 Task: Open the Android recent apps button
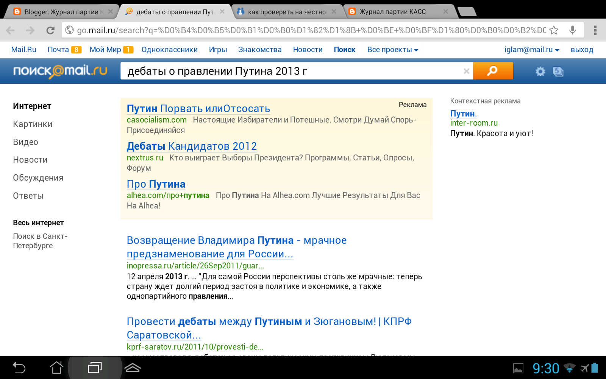click(95, 368)
